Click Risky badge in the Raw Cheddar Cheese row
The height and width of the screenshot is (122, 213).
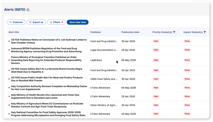[x=187, y=41]
